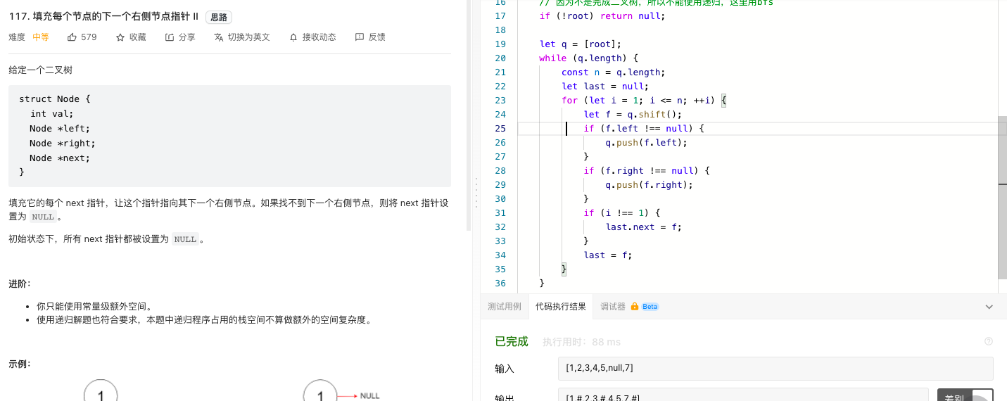Switch to the 测试用例 tab
Viewport: 1007px width, 401px height.
[505, 307]
